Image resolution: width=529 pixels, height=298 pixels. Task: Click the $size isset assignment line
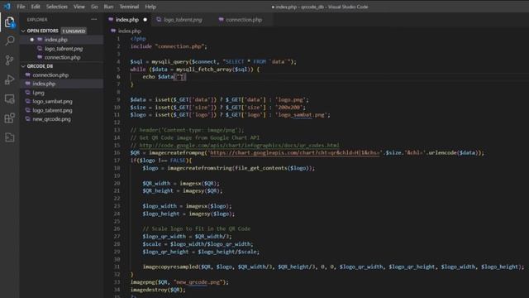click(218, 108)
